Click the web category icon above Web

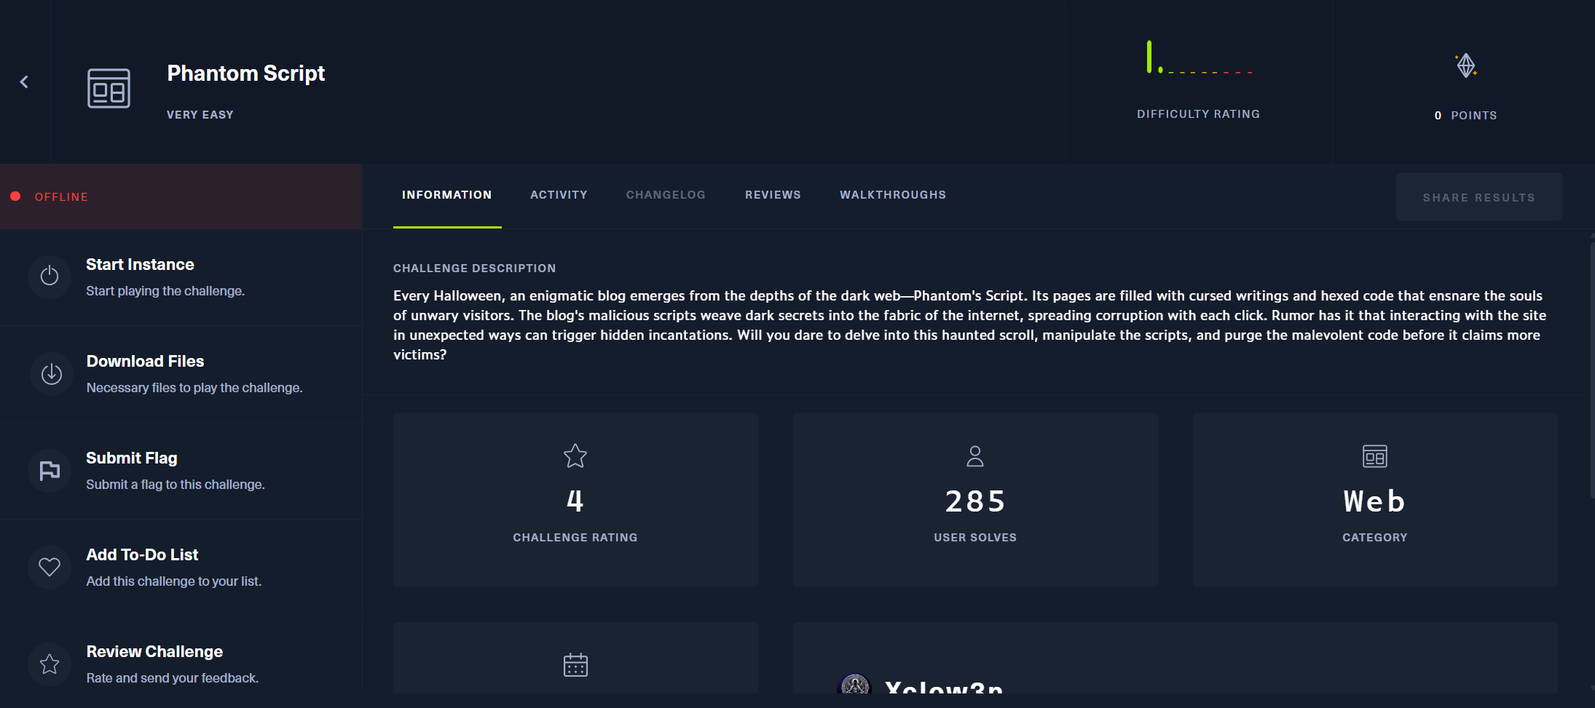1375,456
